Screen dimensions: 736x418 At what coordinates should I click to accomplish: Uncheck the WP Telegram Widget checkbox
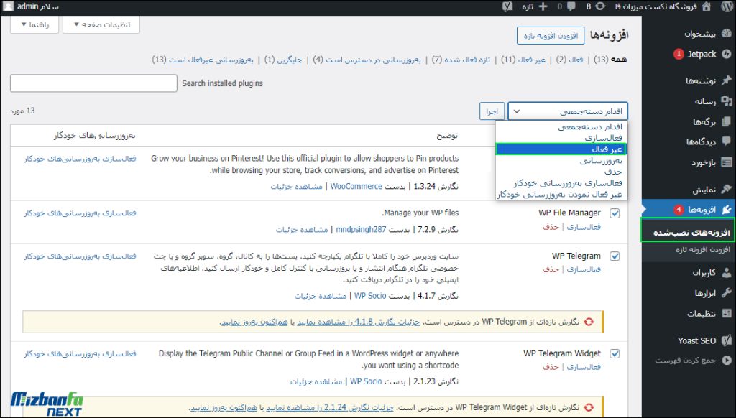pyautogui.click(x=615, y=354)
